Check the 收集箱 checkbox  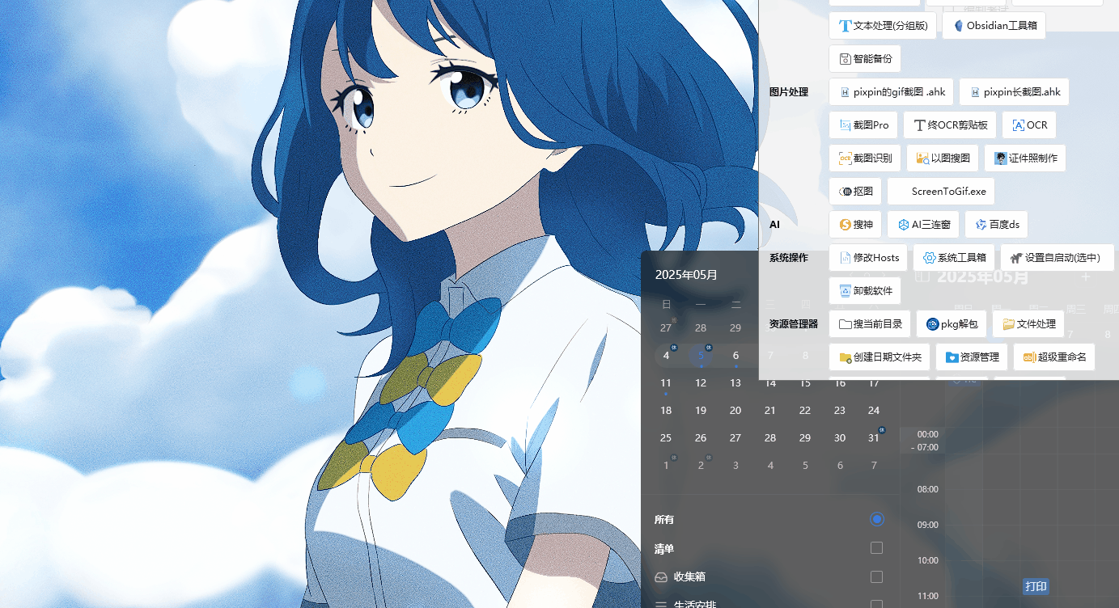(876, 577)
